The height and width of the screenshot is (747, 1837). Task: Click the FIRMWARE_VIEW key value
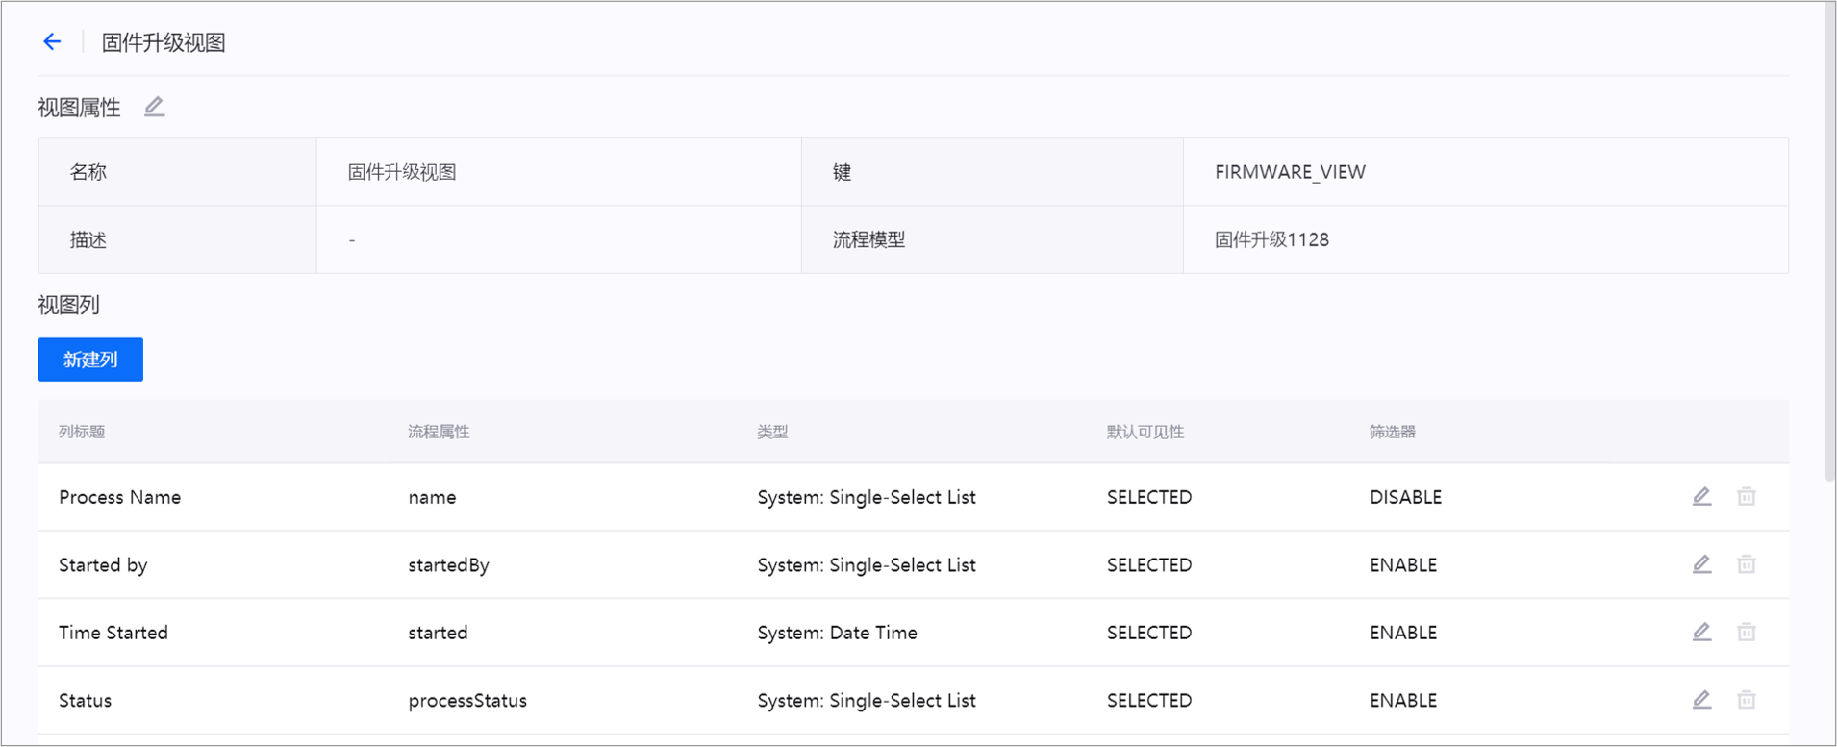coord(1290,172)
